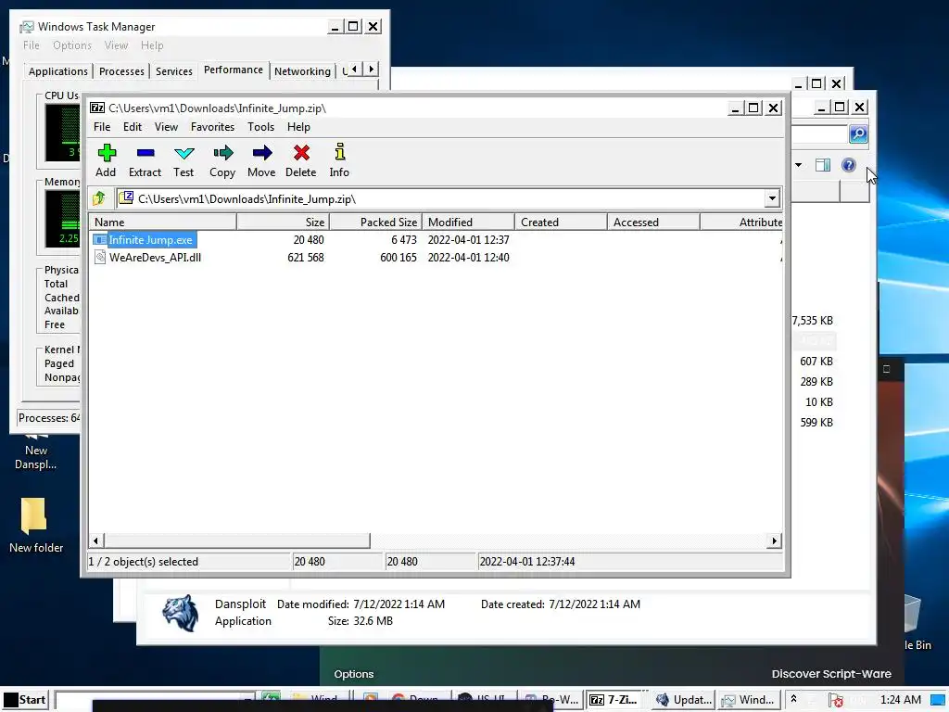Image resolution: width=949 pixels, height=712 pixels.
Task: Sort by Accessed column header
Action: point(653,222)
